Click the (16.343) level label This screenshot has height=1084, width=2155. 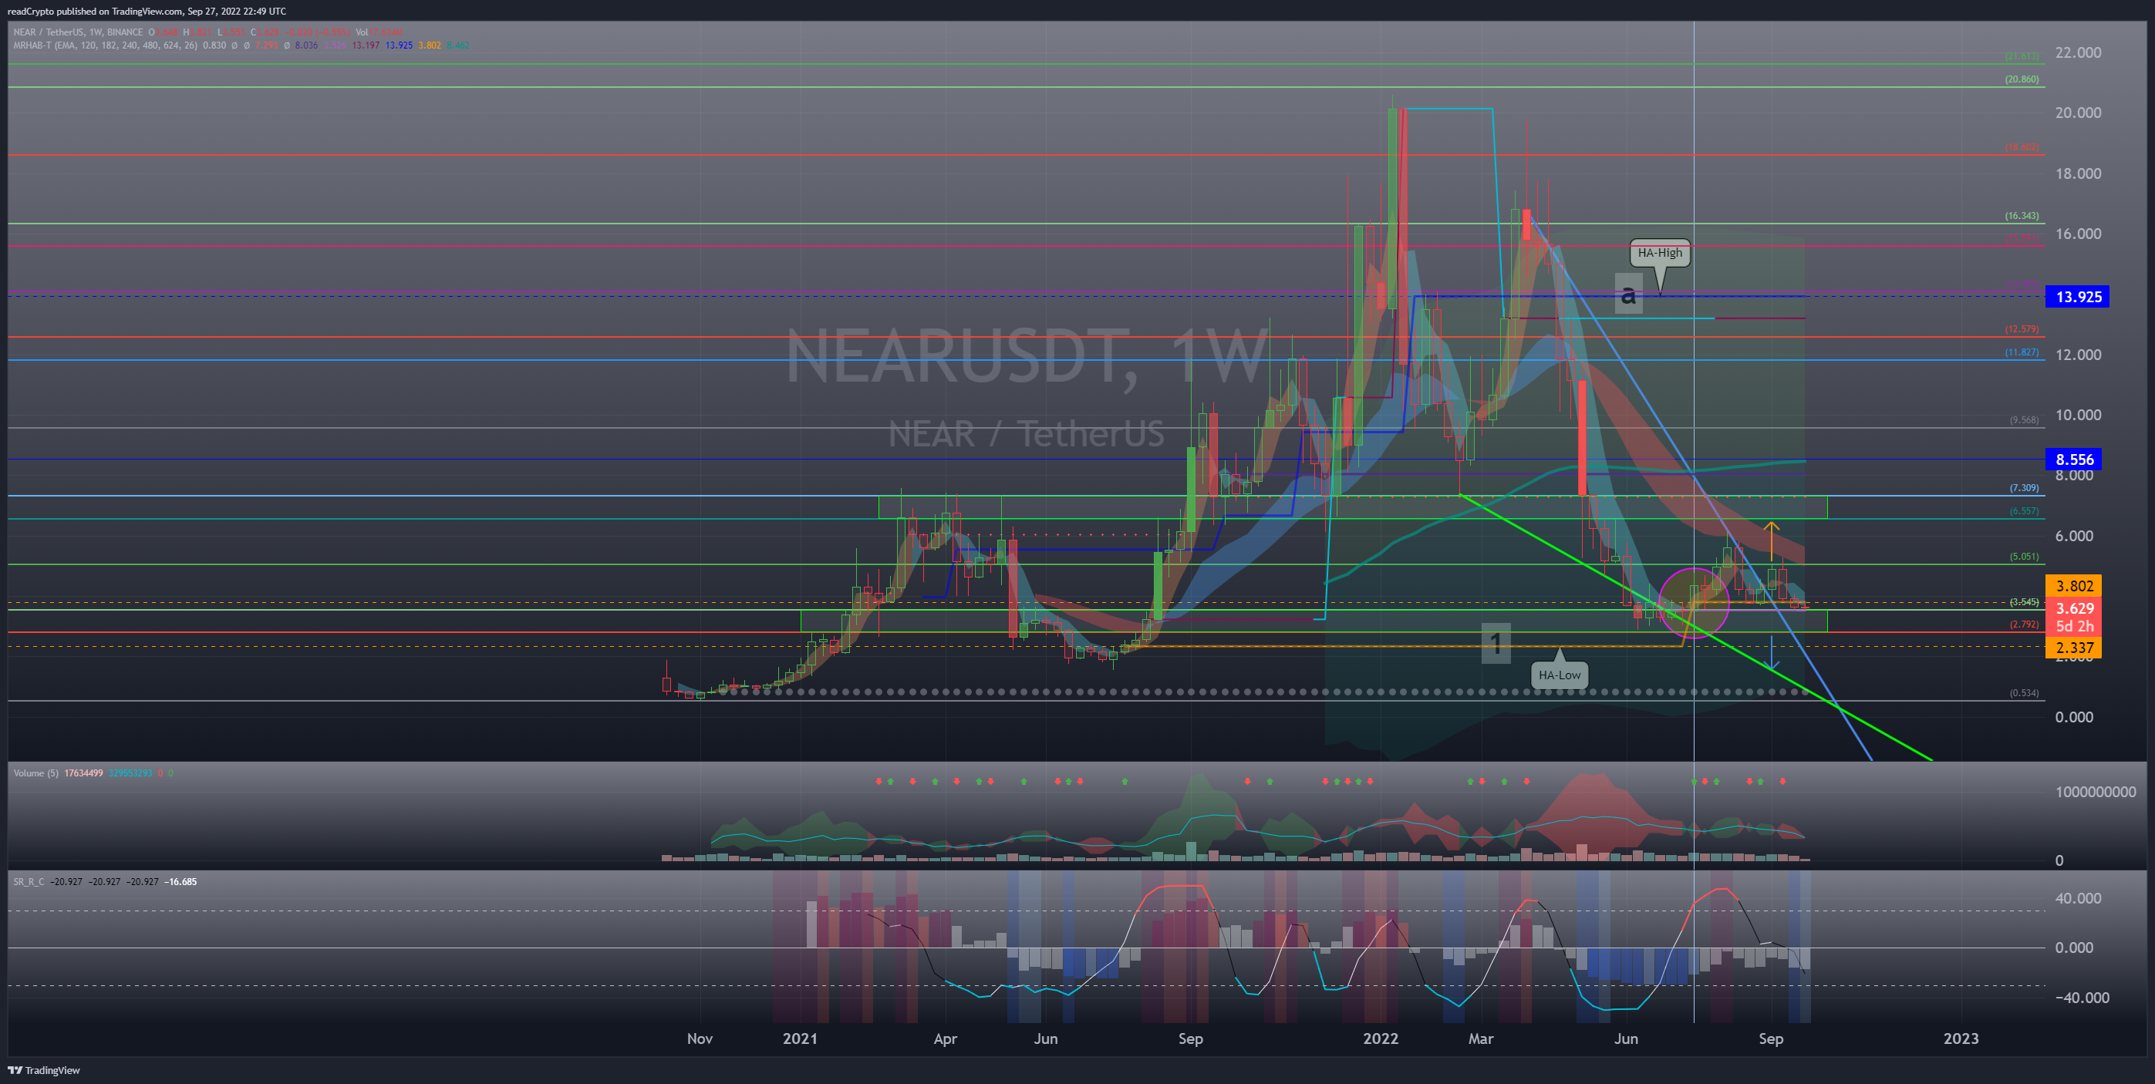2021,216
